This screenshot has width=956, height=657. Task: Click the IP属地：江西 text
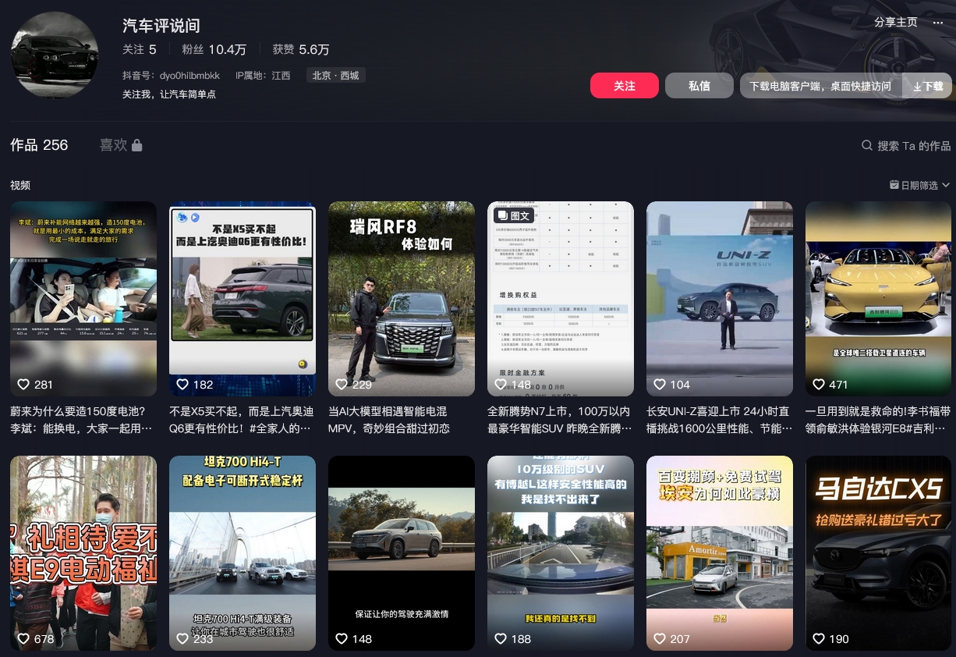coord(263,76)
